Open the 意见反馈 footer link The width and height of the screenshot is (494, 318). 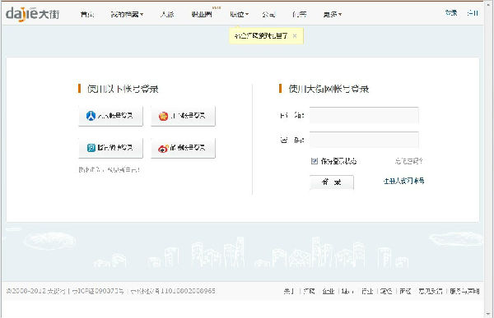pyautogui.click(x=431, y=291)
